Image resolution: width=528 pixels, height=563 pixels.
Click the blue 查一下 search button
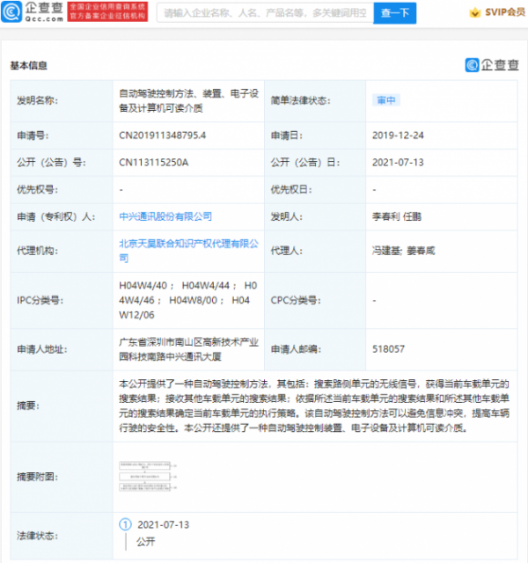pyautogui.click(x=395, y=13)
